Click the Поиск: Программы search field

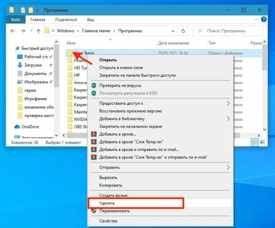pyautogui.click(x=228, y=31)
